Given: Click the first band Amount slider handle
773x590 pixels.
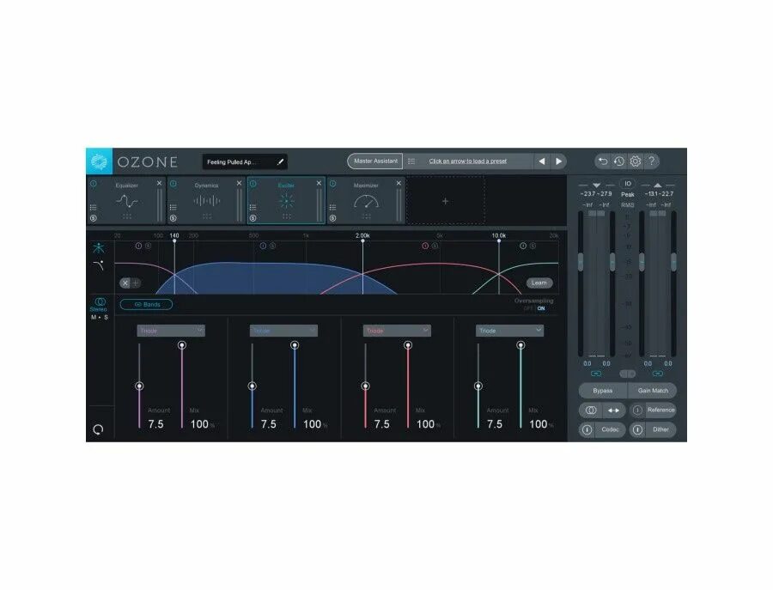Looking at the screenshot, I should pyautogui.click(x=139, y=386).
